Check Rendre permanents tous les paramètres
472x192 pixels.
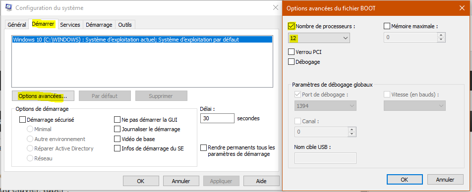204,148
